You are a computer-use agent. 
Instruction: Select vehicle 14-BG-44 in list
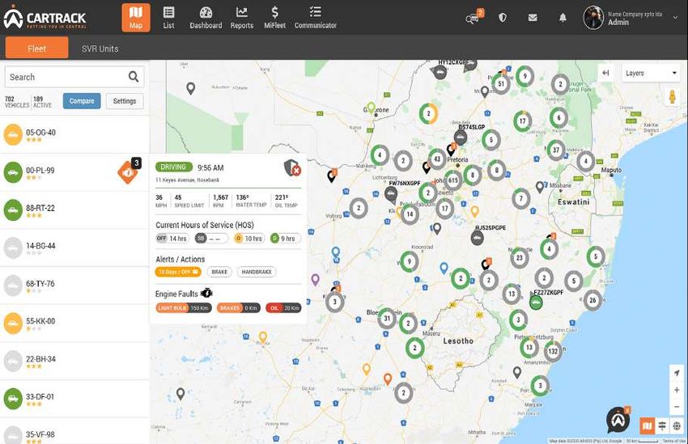(x=74, y=247)
